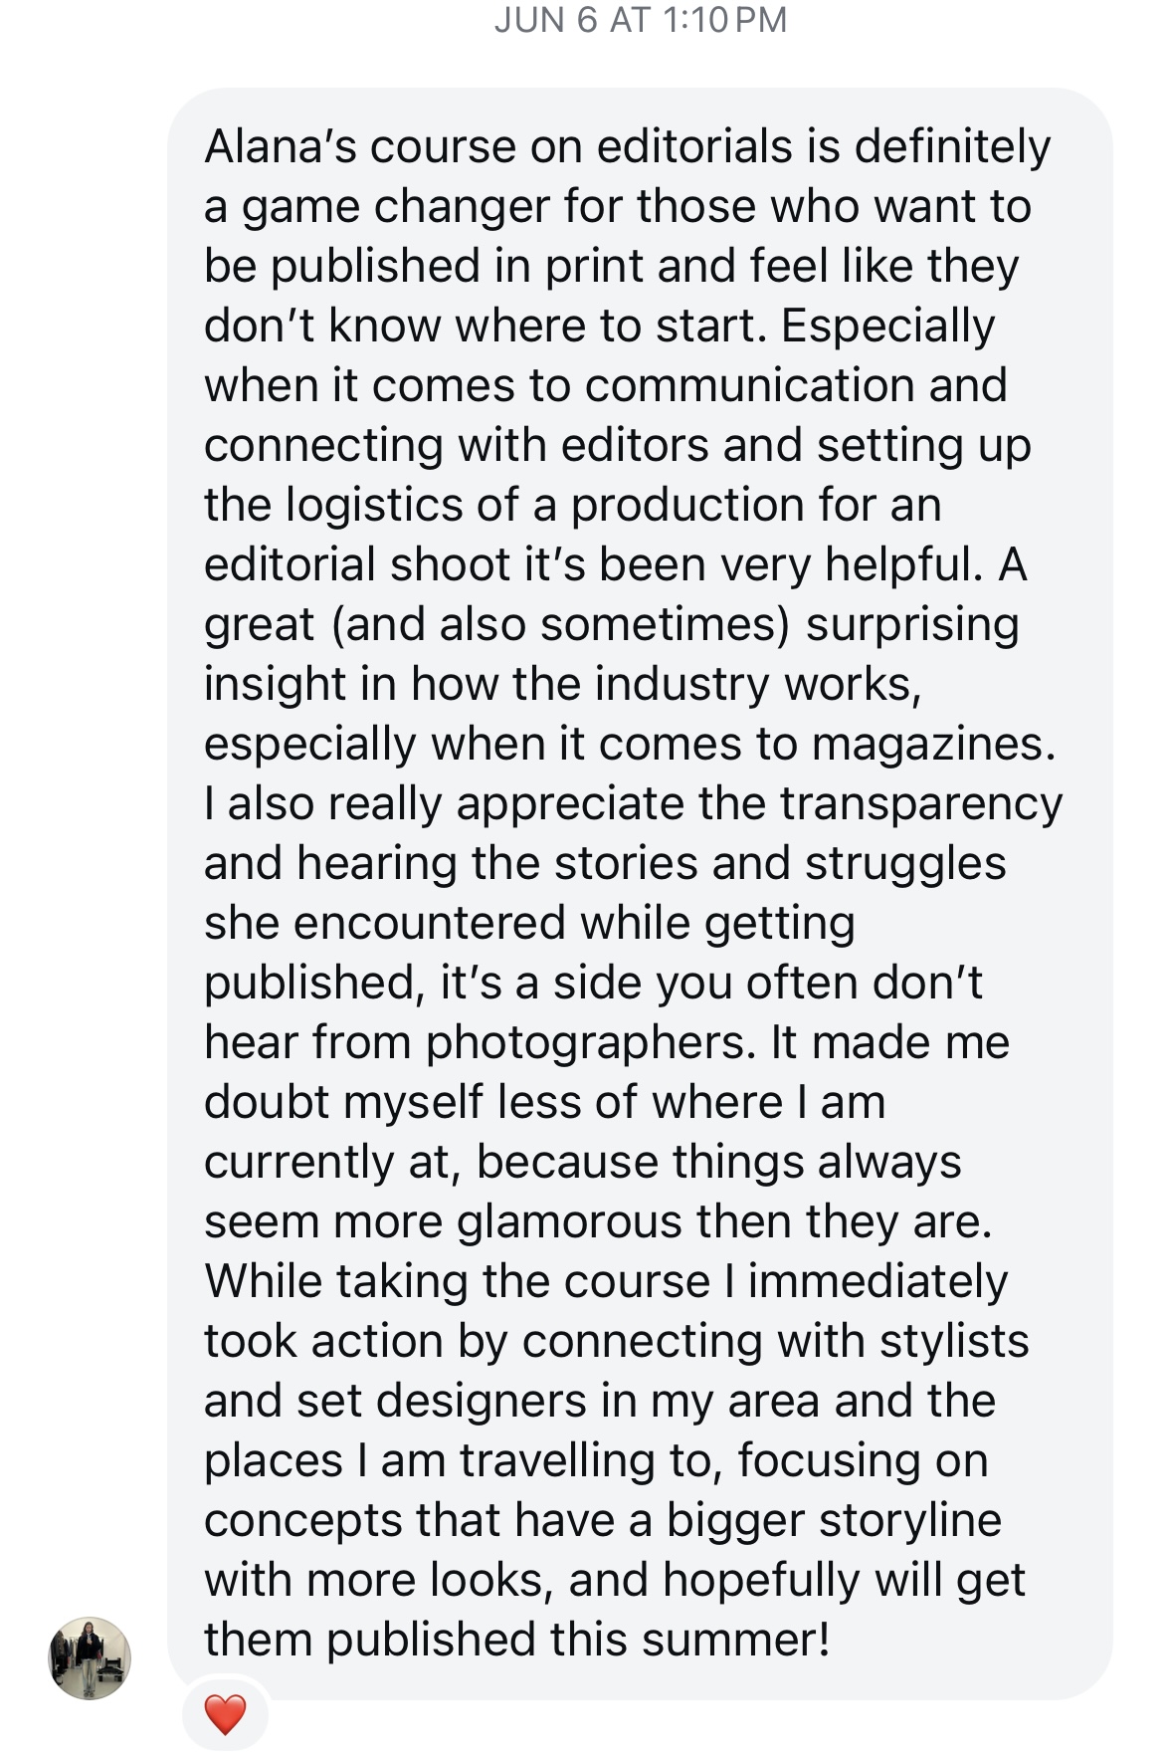Open the sender's profile picture

[90, 1657]
